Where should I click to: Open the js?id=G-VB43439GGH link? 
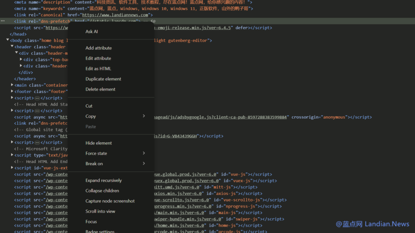pos(175,136)
